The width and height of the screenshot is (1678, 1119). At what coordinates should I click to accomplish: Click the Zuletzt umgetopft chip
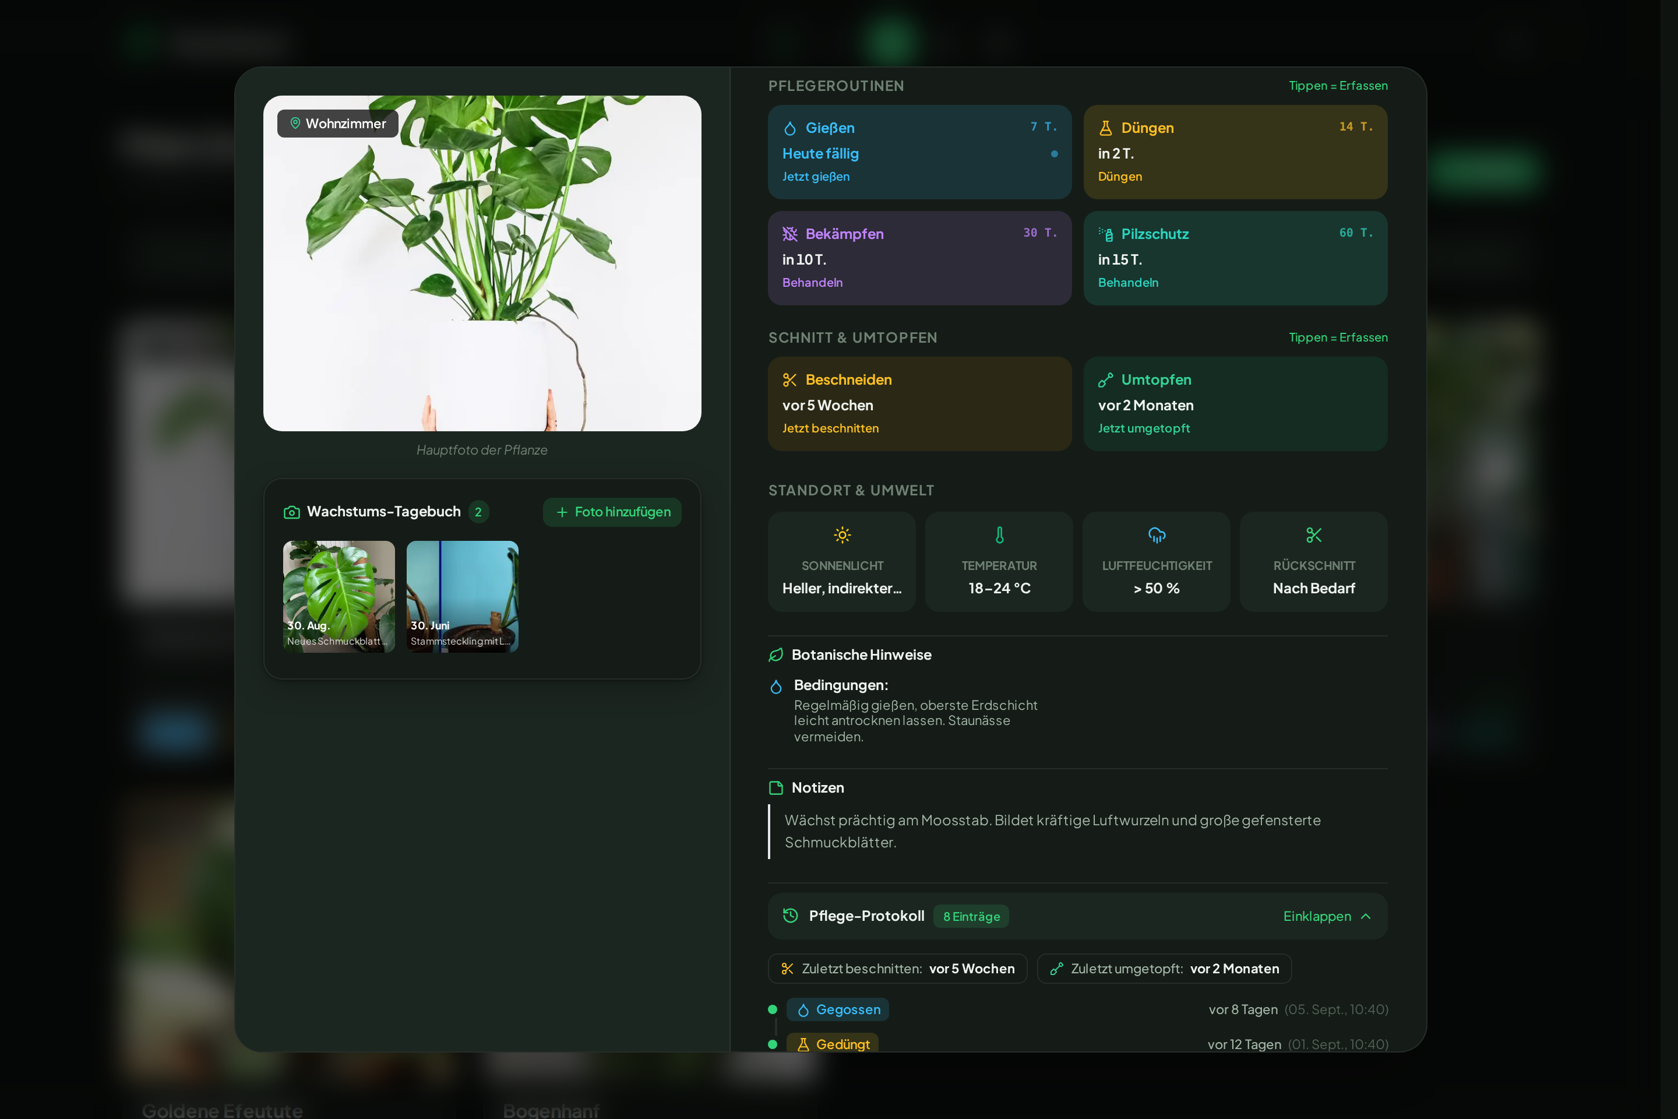click(1164, 969)
